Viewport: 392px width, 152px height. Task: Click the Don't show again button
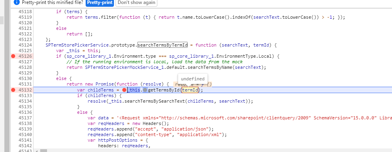[136, 3]
